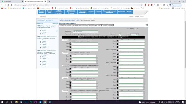Viewport: 186px width, 104px height.
Task: Open Страница 4 under form 910.00
Action: click(44, 34)
